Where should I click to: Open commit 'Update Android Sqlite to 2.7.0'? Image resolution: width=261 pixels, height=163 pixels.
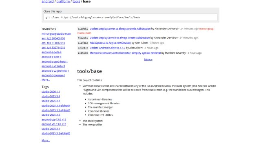pos(107,48)
